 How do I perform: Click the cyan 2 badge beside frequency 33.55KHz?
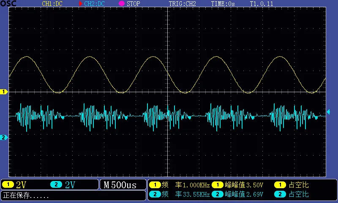pos(155,194)
